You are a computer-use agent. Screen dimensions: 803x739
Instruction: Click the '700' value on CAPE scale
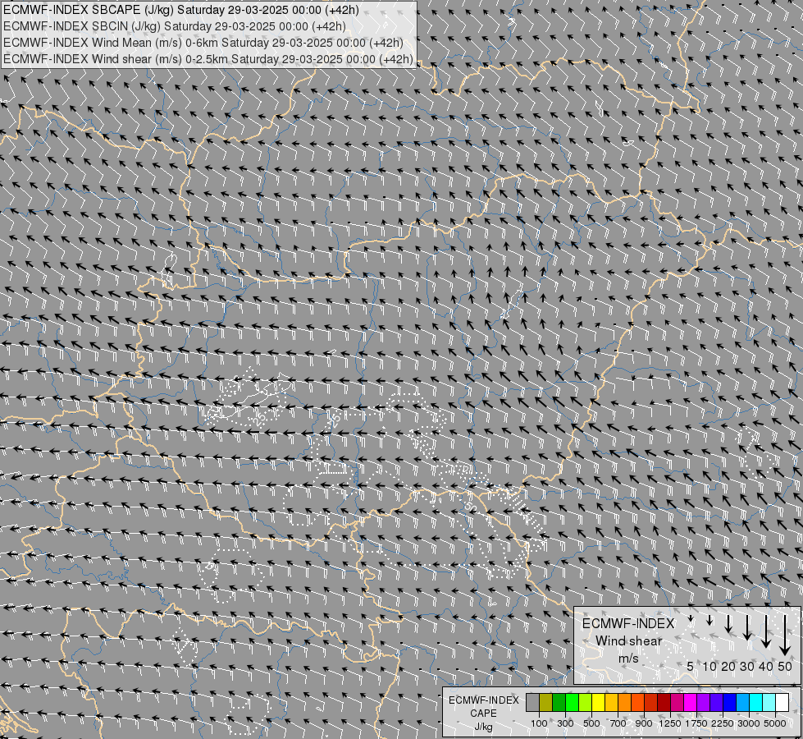click(618, 723)
